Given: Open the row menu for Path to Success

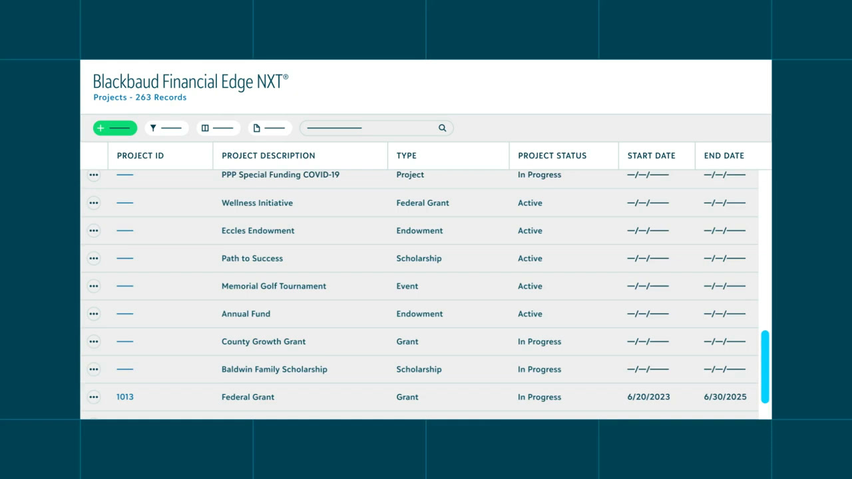Looking at the screenshot, I should (x=94, y=258).
